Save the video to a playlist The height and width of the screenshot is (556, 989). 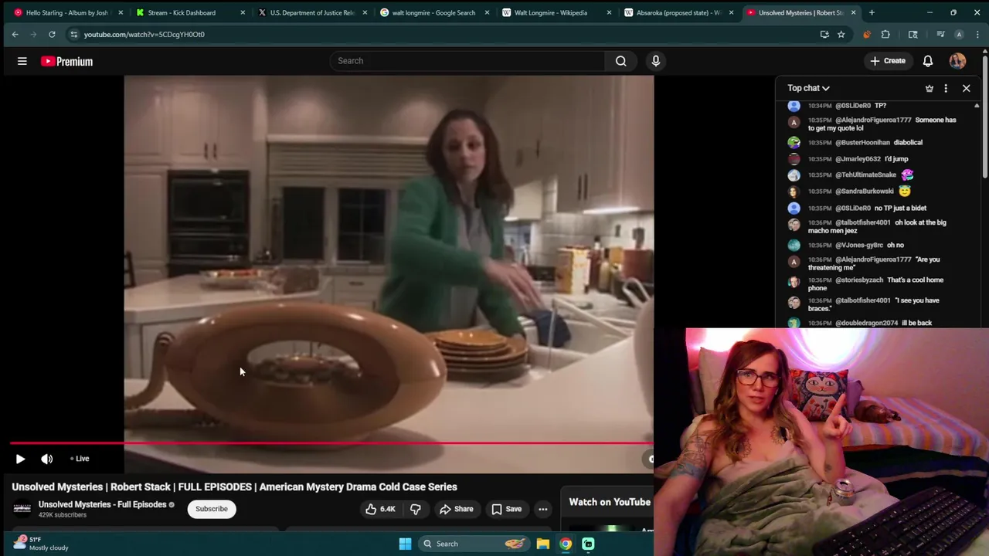(x=506, y=509)
